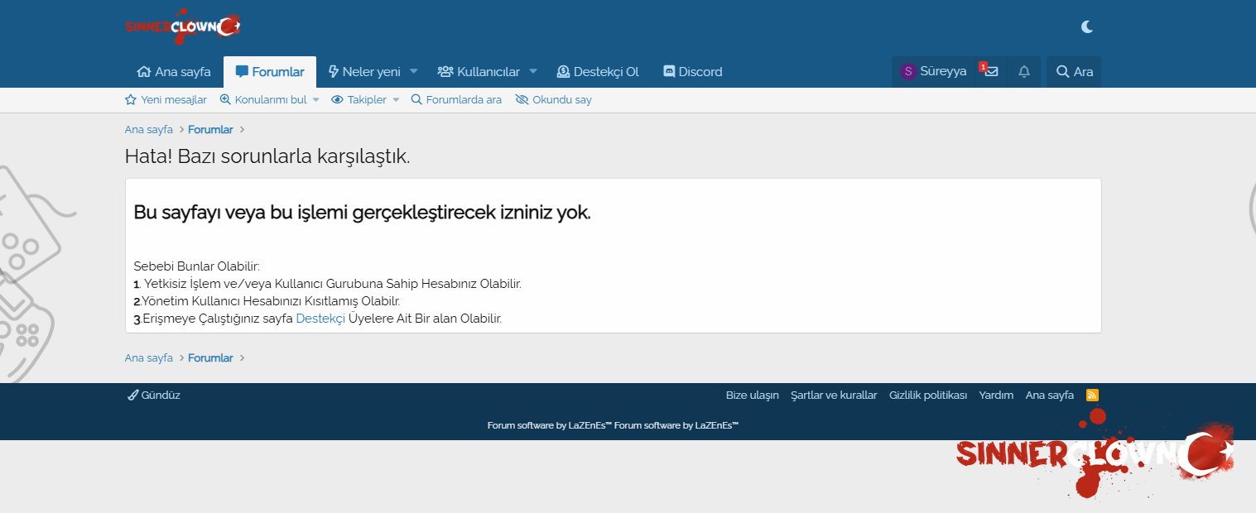Screen dimensions: 1256x513
Task: Open the Süreyya user account menu
Action: click(934, 72)
